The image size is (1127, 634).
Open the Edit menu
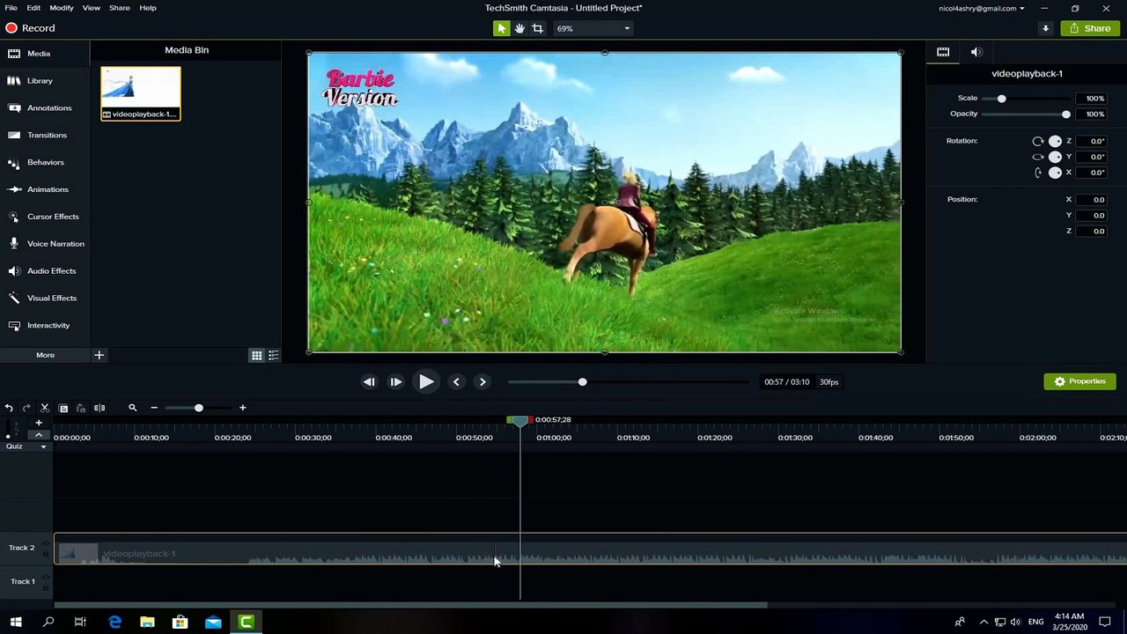(x=33, y=8)
